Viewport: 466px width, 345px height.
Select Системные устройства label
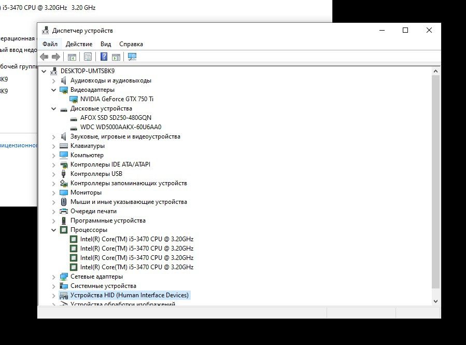click(103, 286)
